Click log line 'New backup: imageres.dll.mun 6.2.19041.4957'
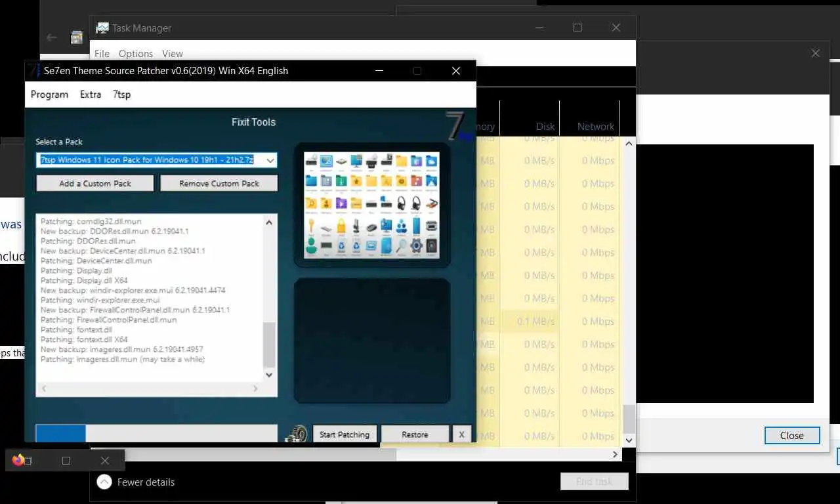Image resolution: width=840 pixels, height=504 pixels. click(121, 349)
